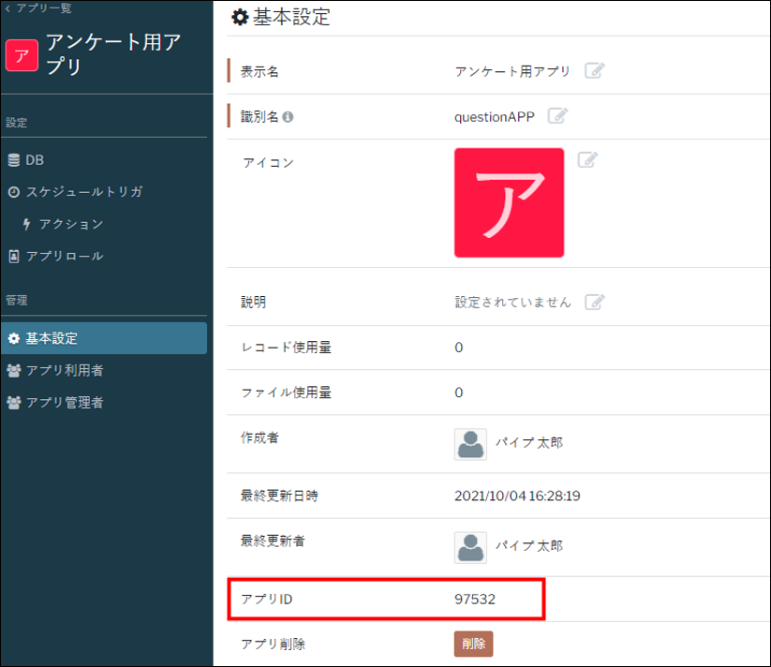Click the 削除 button to delete app
This screenshot has height=667, width=771.
(473, 644)
